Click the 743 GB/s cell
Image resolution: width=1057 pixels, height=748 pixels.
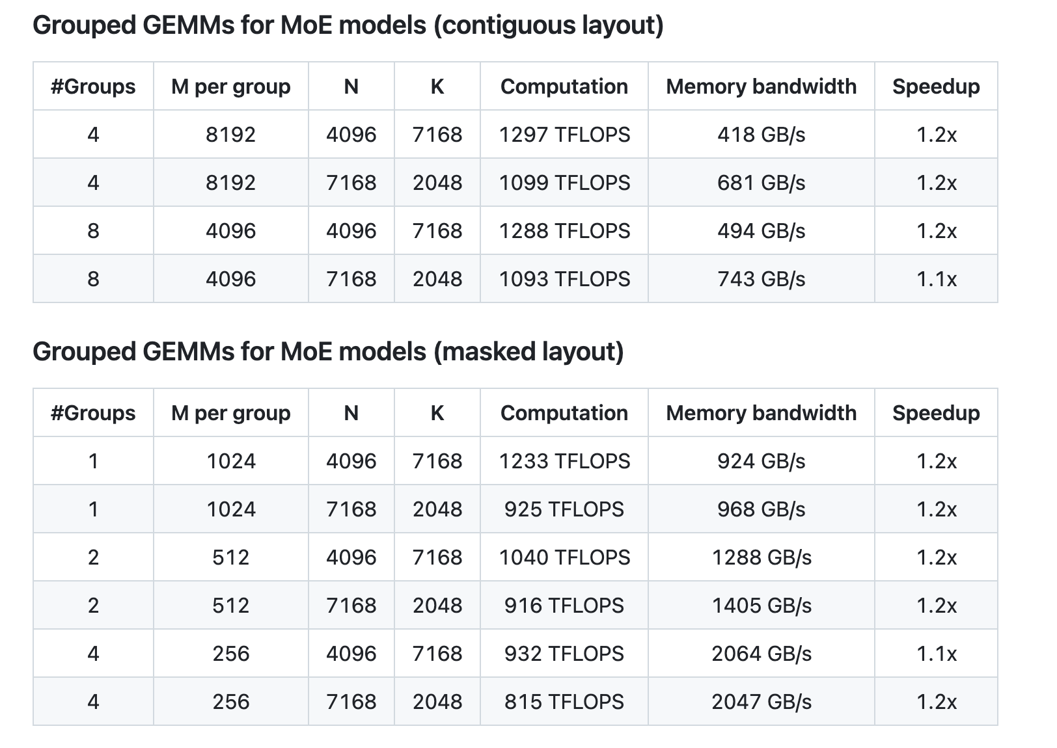pos(761,279)
